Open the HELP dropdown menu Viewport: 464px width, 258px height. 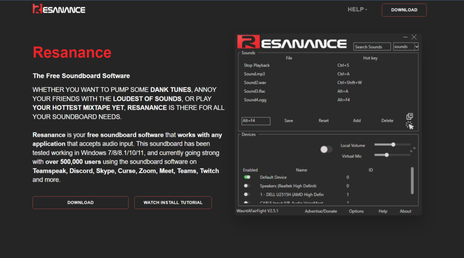pos(357,9)
